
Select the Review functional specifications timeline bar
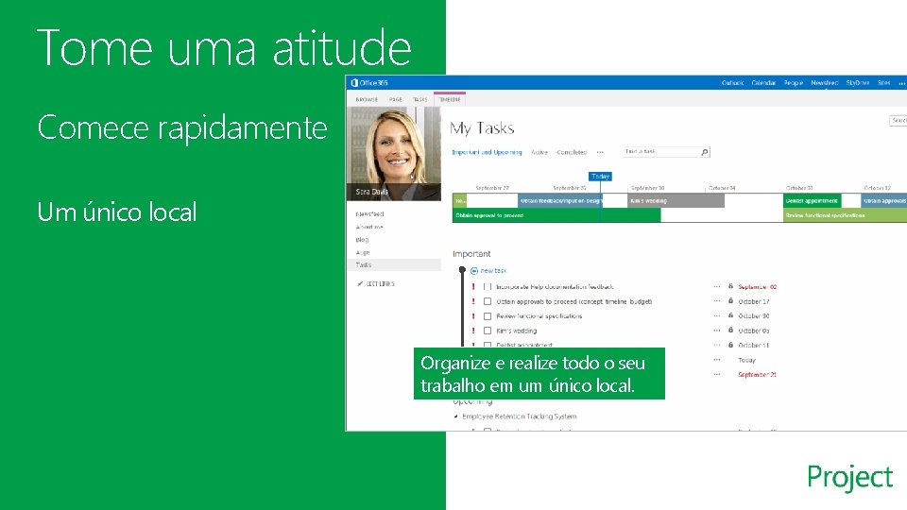(x=845, y=215)
